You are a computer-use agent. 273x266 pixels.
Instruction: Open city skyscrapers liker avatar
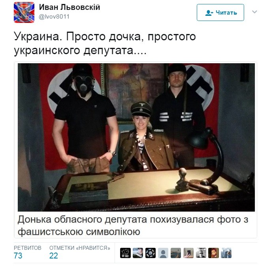226,253
